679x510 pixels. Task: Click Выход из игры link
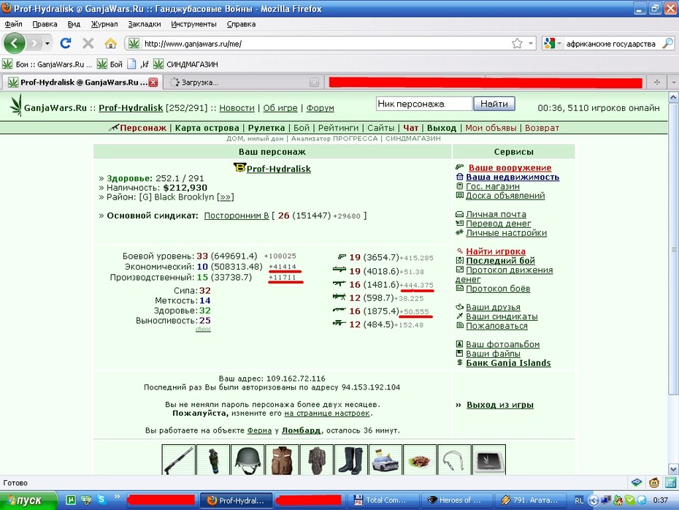click(x=500, y=405)
